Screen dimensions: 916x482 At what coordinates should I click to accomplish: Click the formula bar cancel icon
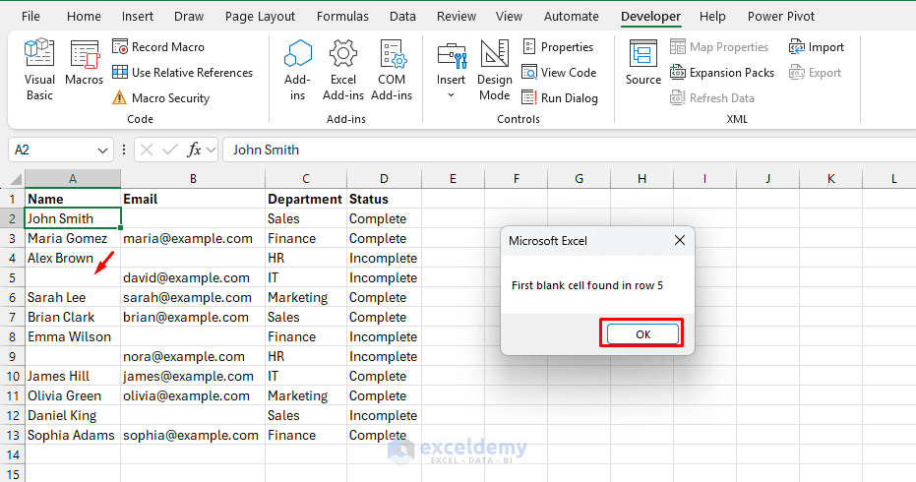pyautogui.click(x=147, y=151)
